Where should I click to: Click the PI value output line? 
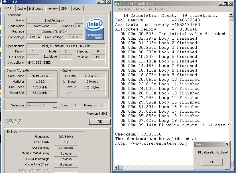coord(175,125)
